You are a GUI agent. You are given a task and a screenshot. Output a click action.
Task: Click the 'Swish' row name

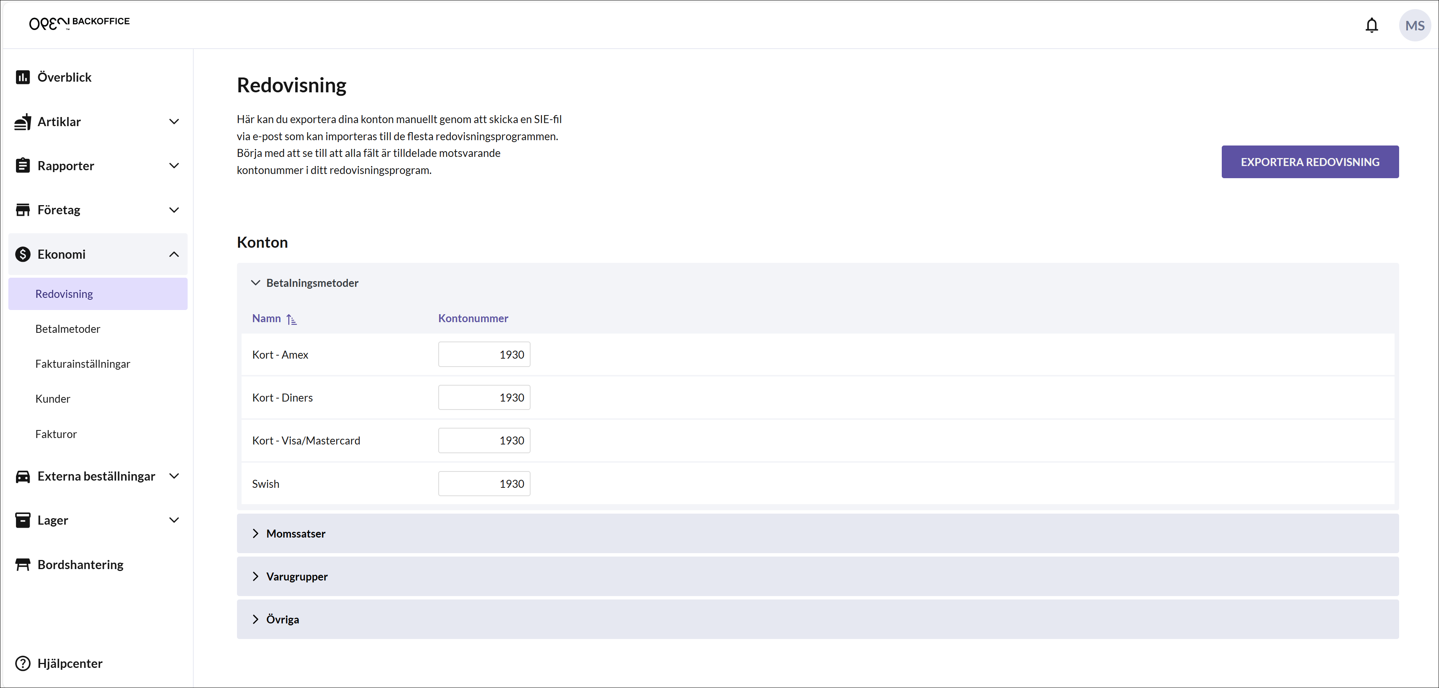(x=265, y=484)
